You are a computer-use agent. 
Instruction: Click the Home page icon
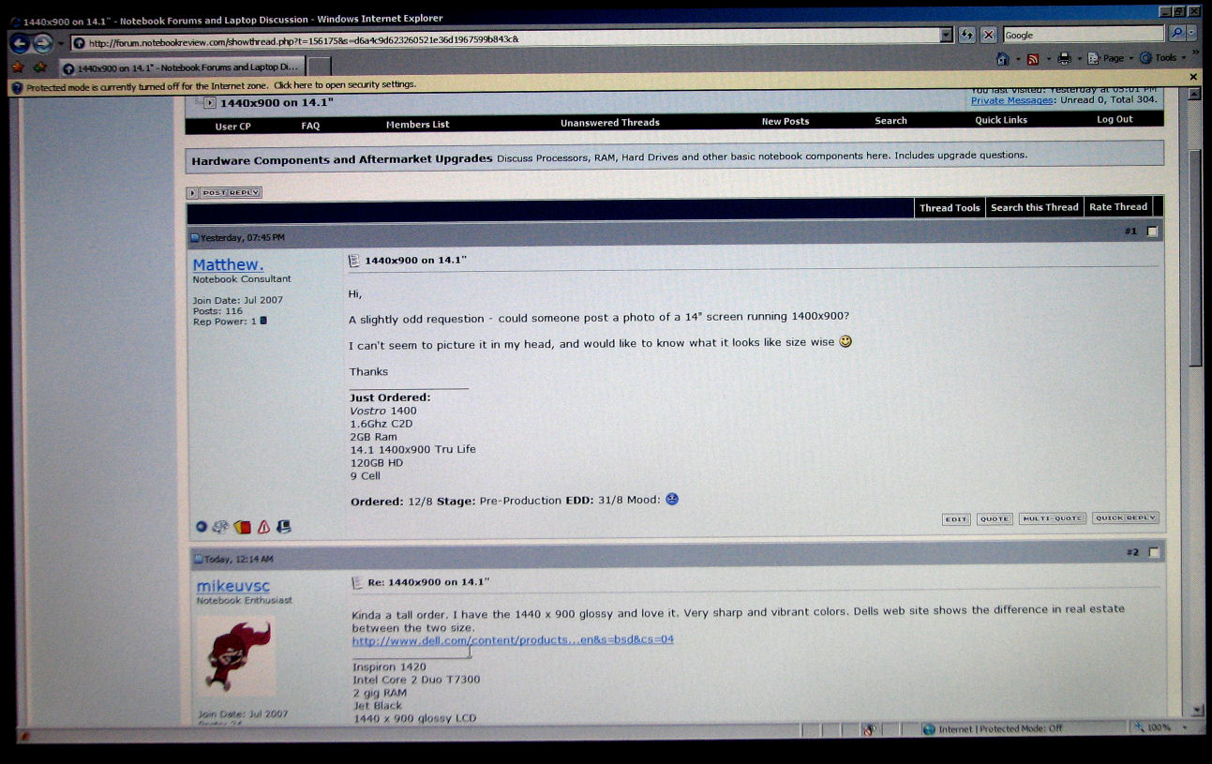(x=1002, y=59)
